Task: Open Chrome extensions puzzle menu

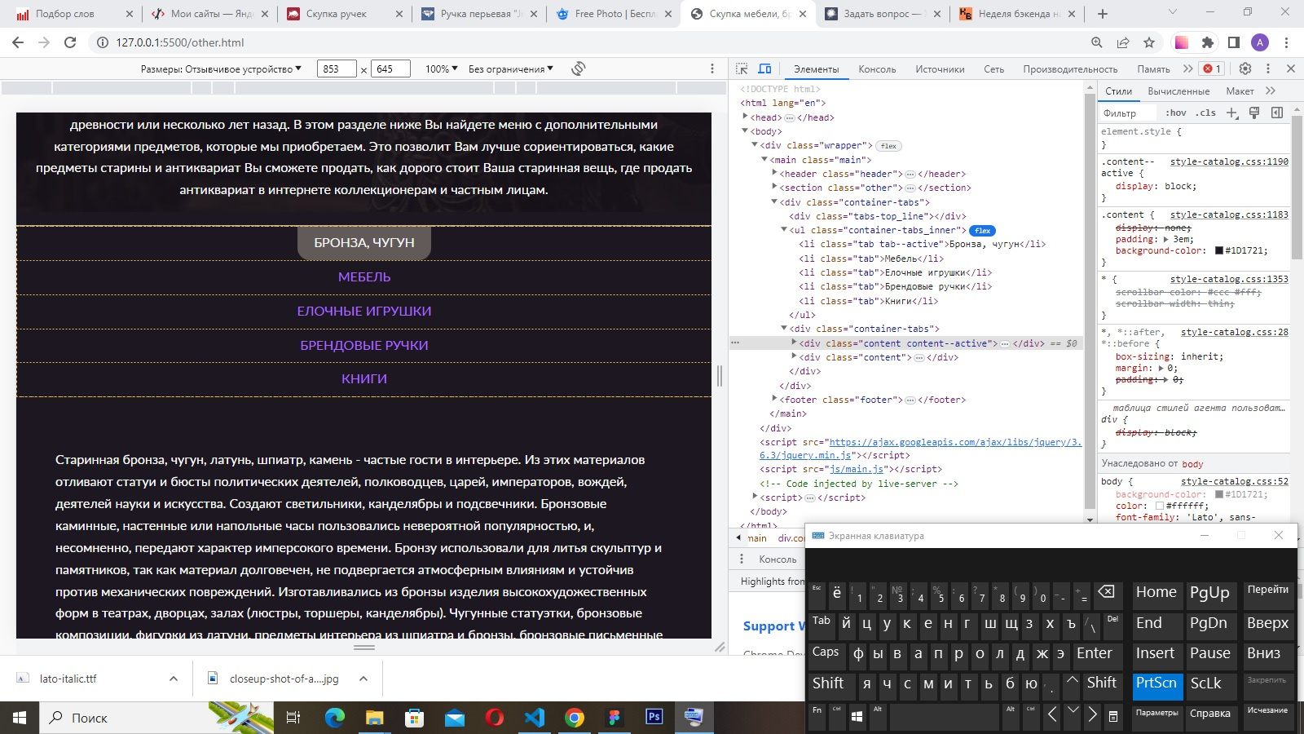Action: pyautogui.click(x=1208, y=42)
